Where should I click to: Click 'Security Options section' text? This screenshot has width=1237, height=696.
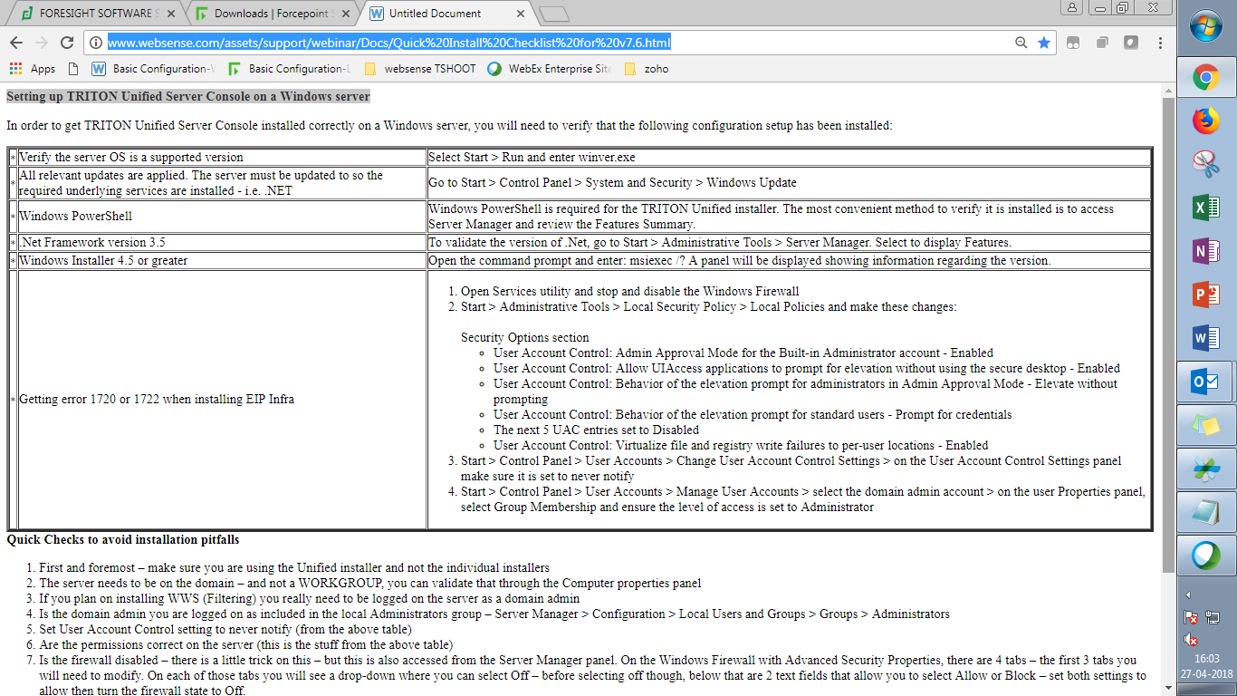coord(525,337)
